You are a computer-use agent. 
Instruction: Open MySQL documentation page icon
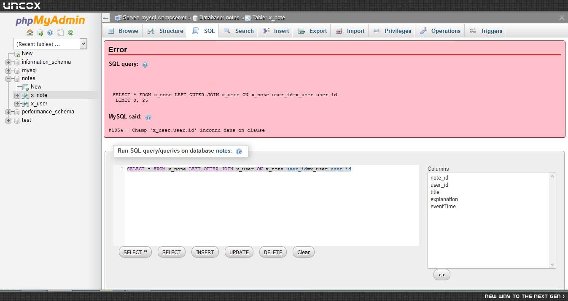(x=60, y=32)
